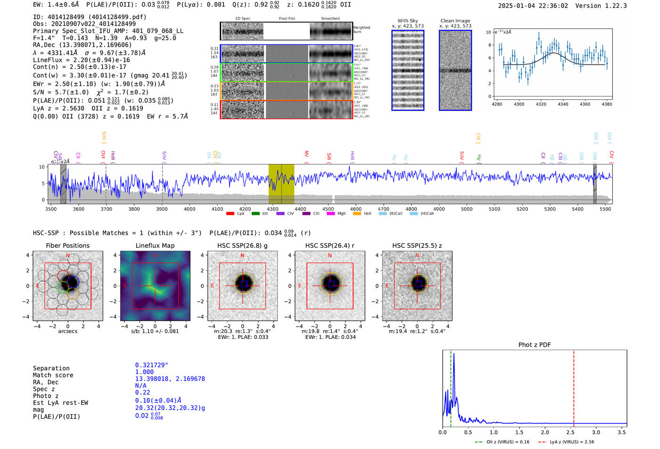Select the "Cont(n) = 2.50(±0.13)e-17" line
The width and height of the screenshot is (660, 449).
(x=80, y=67)
